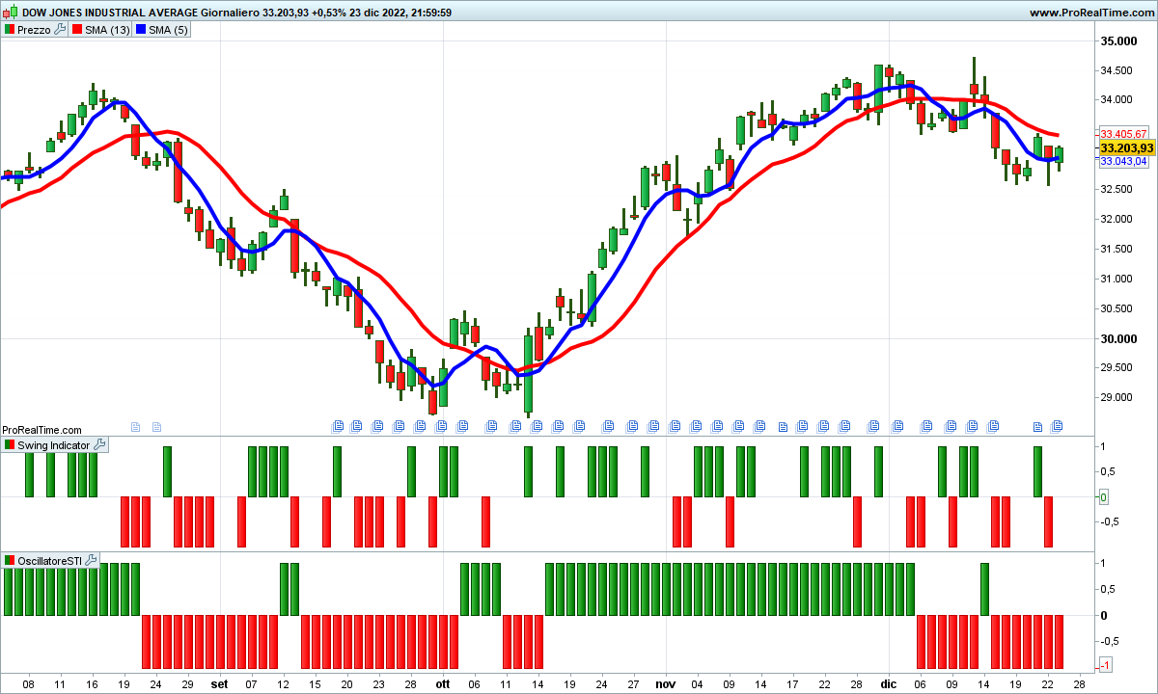Click the candlestick icon beside chart title
This screenshot has height=694, width=1158.
coord(10,13)
